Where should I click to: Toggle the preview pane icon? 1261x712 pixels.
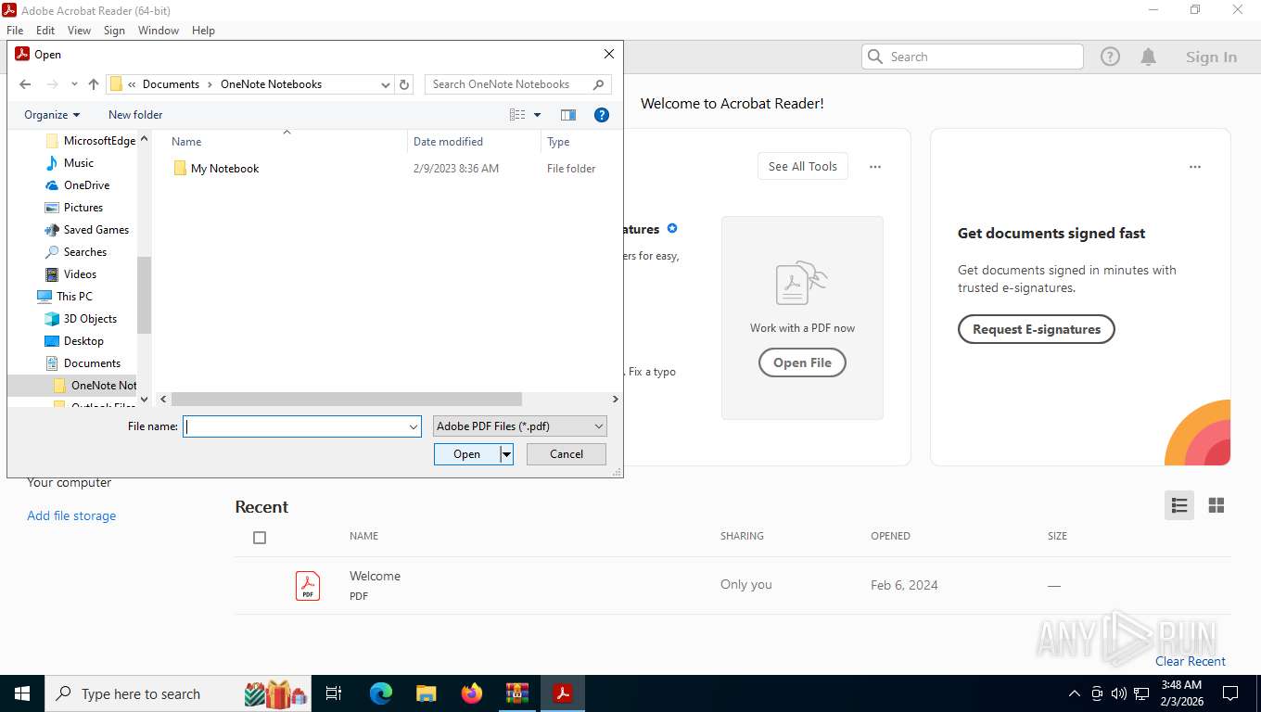568,115
